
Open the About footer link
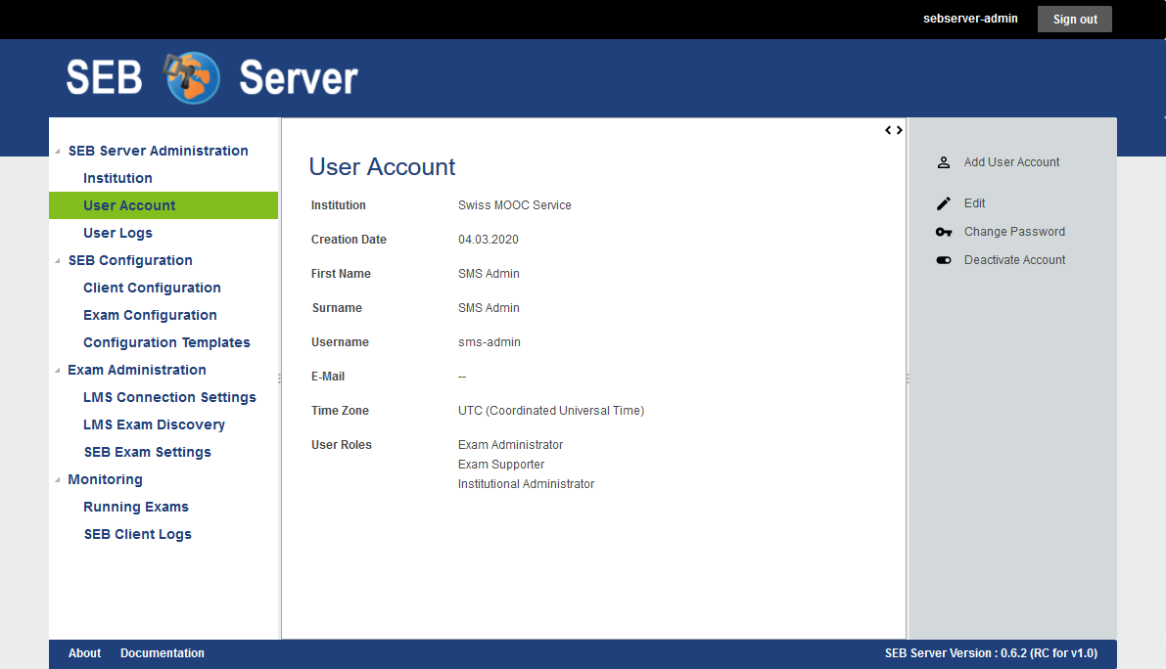click(84, 653)
